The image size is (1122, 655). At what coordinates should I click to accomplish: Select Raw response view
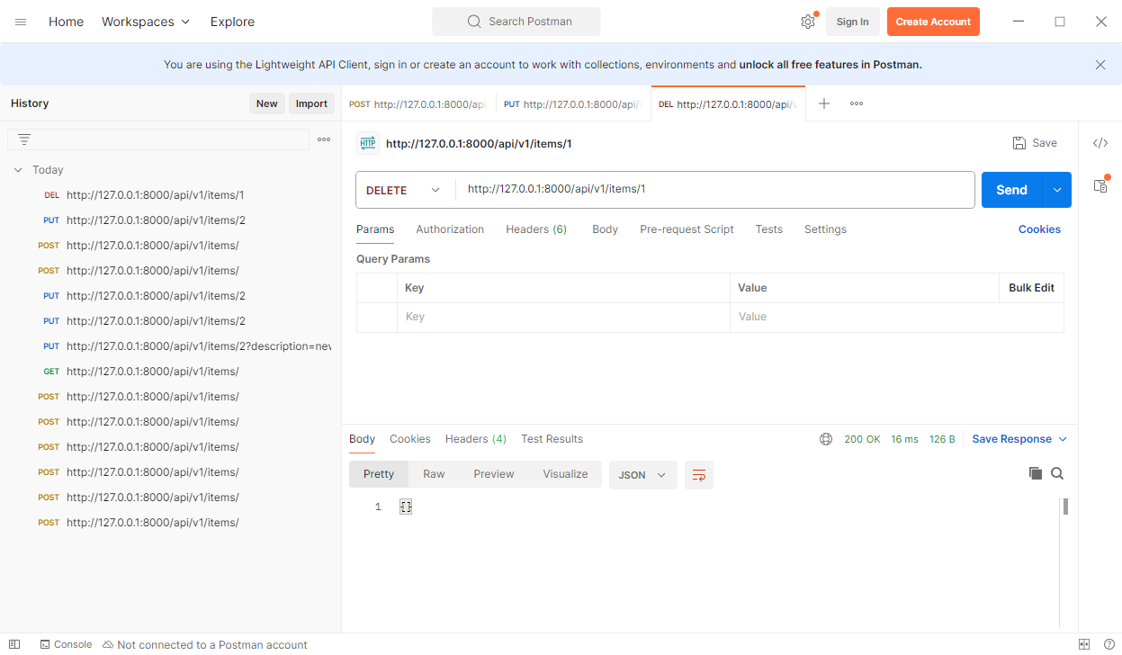pyautogui.click(x=434, y=474)
